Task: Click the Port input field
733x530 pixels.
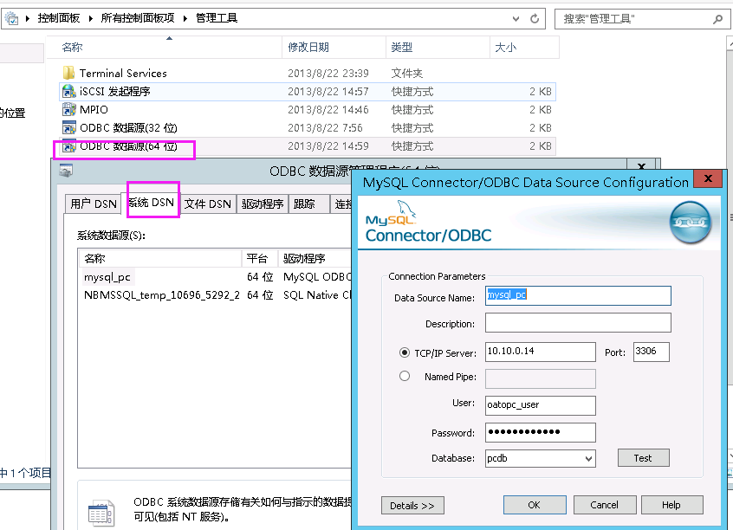Action: click(x=652, y=352)
